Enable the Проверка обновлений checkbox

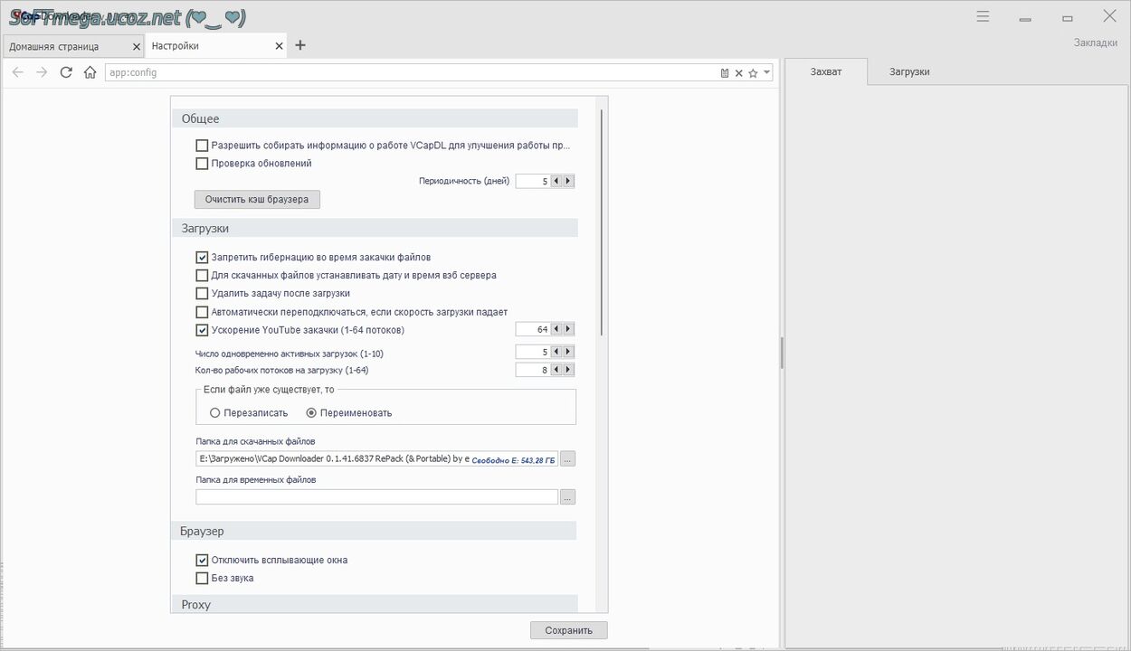click(x=202, y=164)
